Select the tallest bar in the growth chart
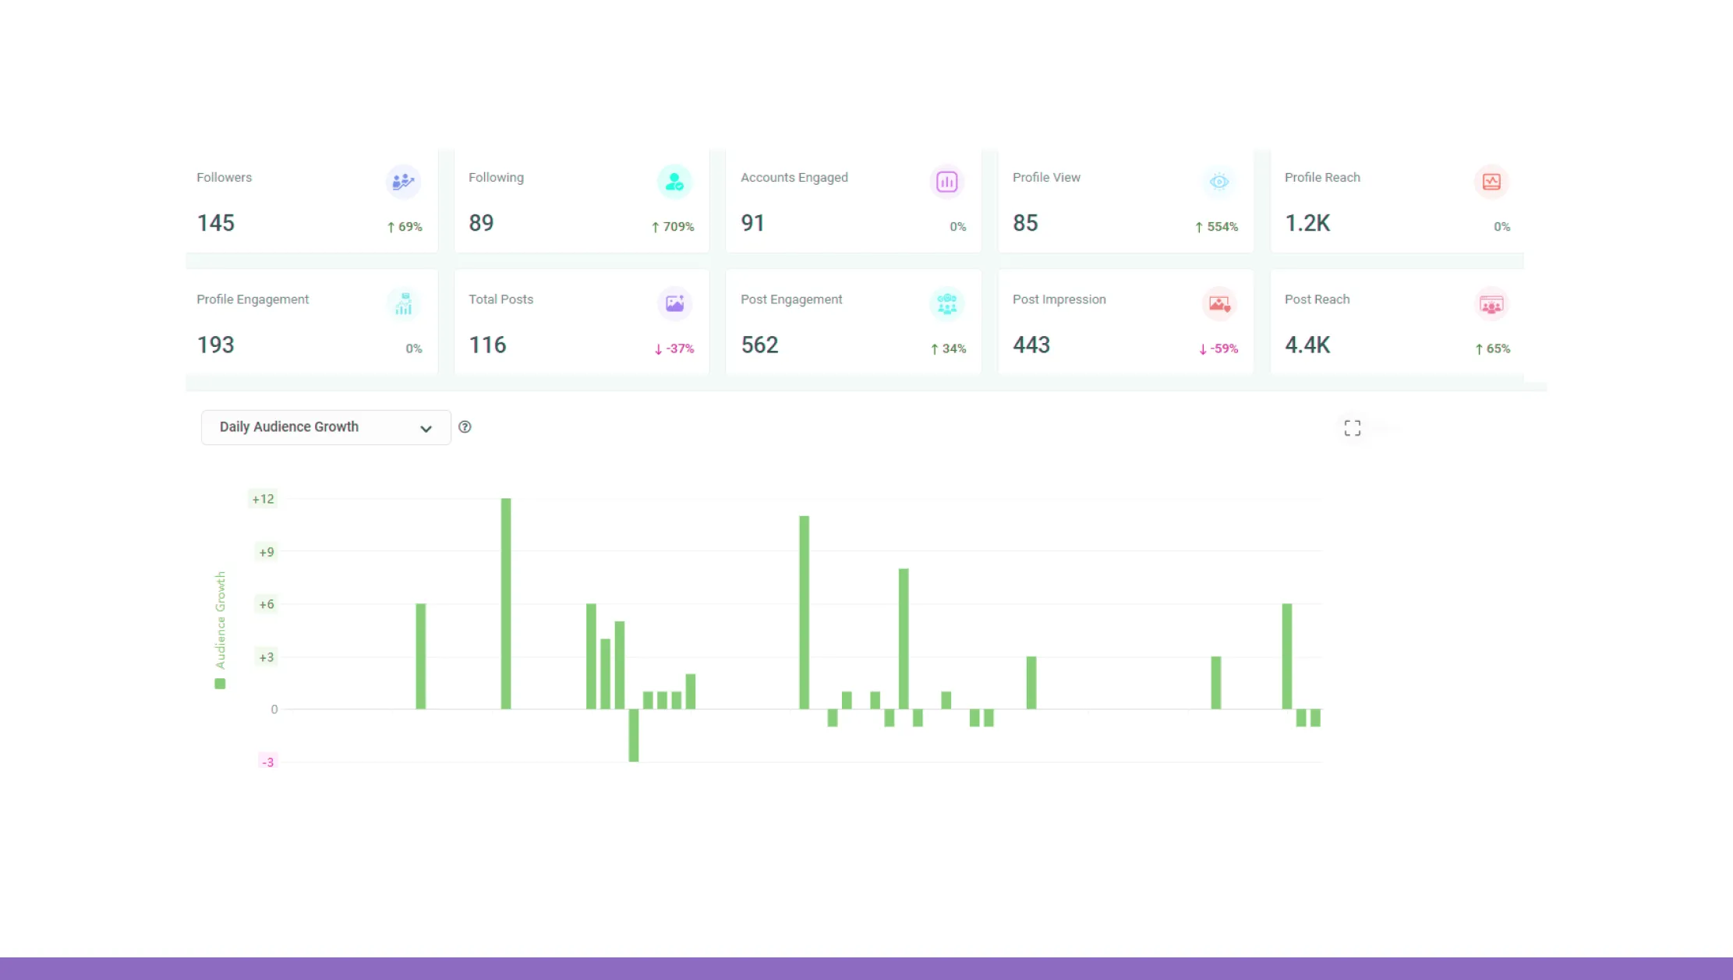1733x980 pixels. coord(505,604)
